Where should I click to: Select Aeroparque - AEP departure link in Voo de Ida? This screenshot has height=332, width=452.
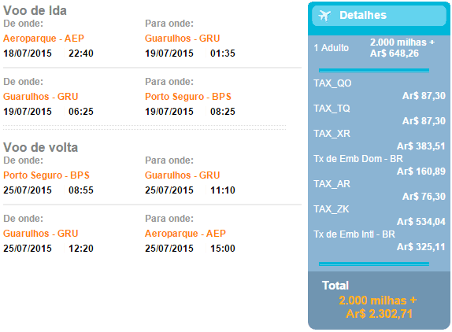(x=43, y=39)
